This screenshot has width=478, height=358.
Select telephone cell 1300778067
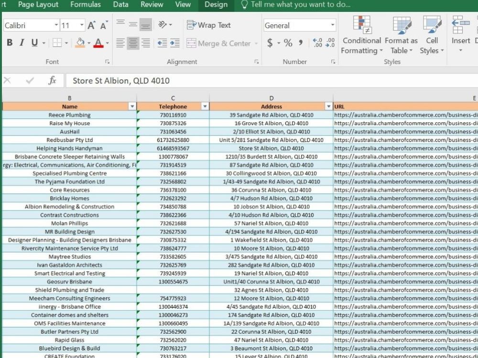pos(173,157)
